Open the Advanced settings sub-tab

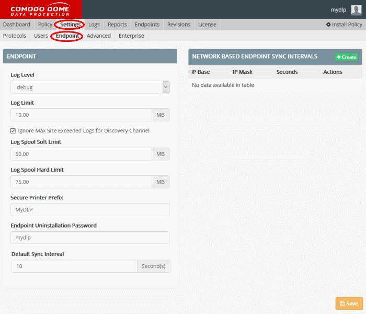pyautogui.click(x=99, y=36)
